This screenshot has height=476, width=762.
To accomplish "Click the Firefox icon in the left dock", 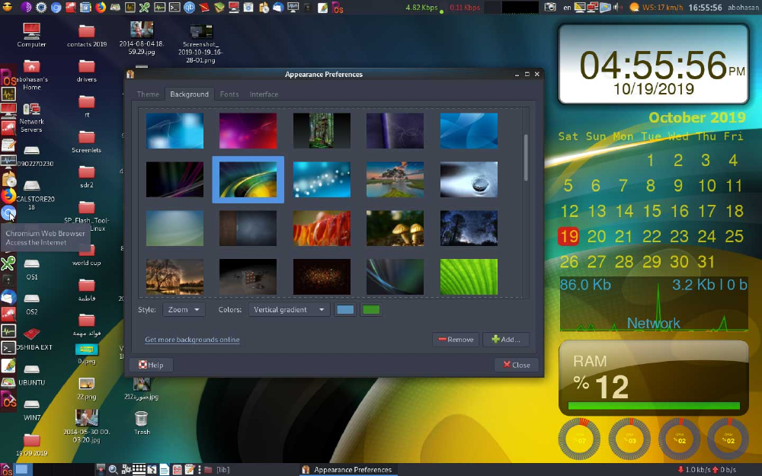I will click(x=8, y=196).
